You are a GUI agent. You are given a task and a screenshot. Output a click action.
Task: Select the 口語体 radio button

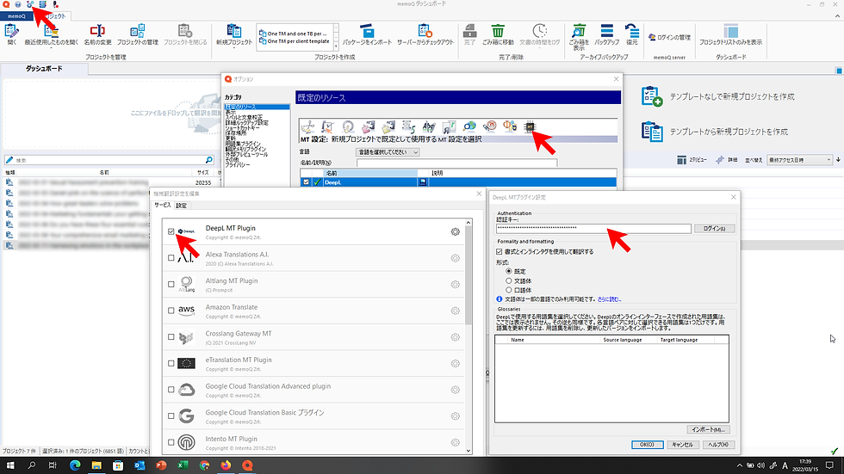(509, 290)
